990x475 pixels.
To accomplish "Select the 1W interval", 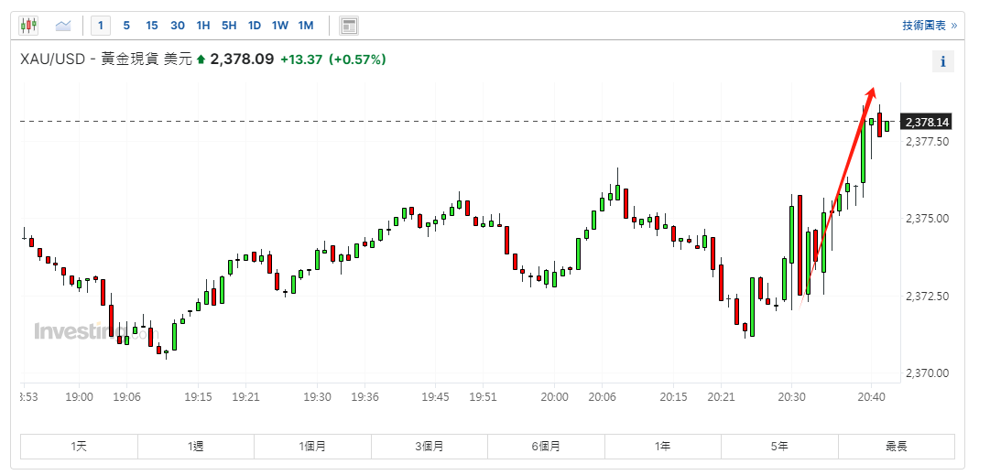I will click(280, 26).
